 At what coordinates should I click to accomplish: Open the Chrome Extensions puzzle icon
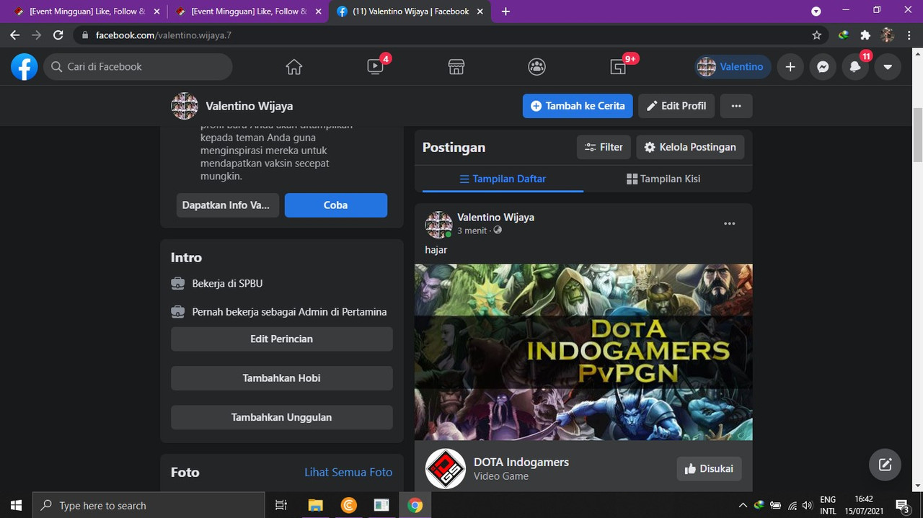866,35
